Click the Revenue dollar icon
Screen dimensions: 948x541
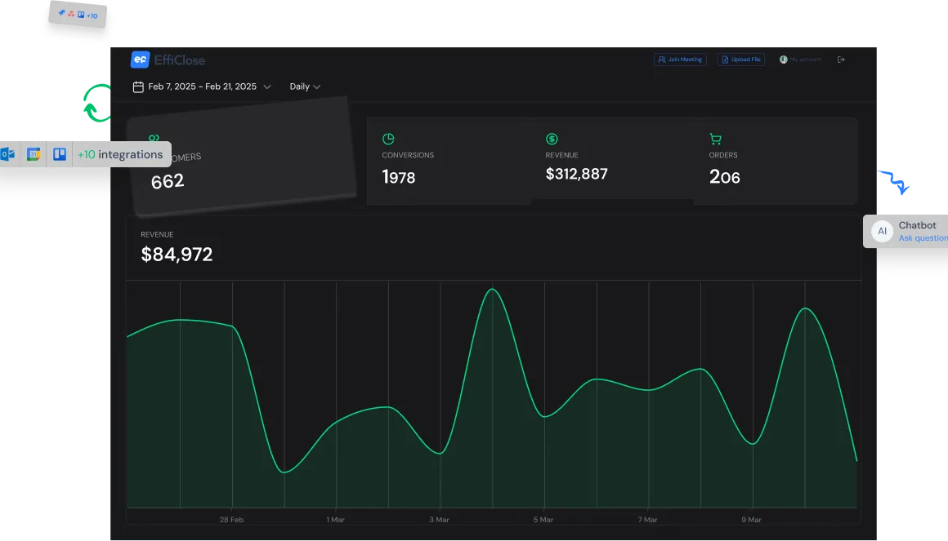coord(552,138)
